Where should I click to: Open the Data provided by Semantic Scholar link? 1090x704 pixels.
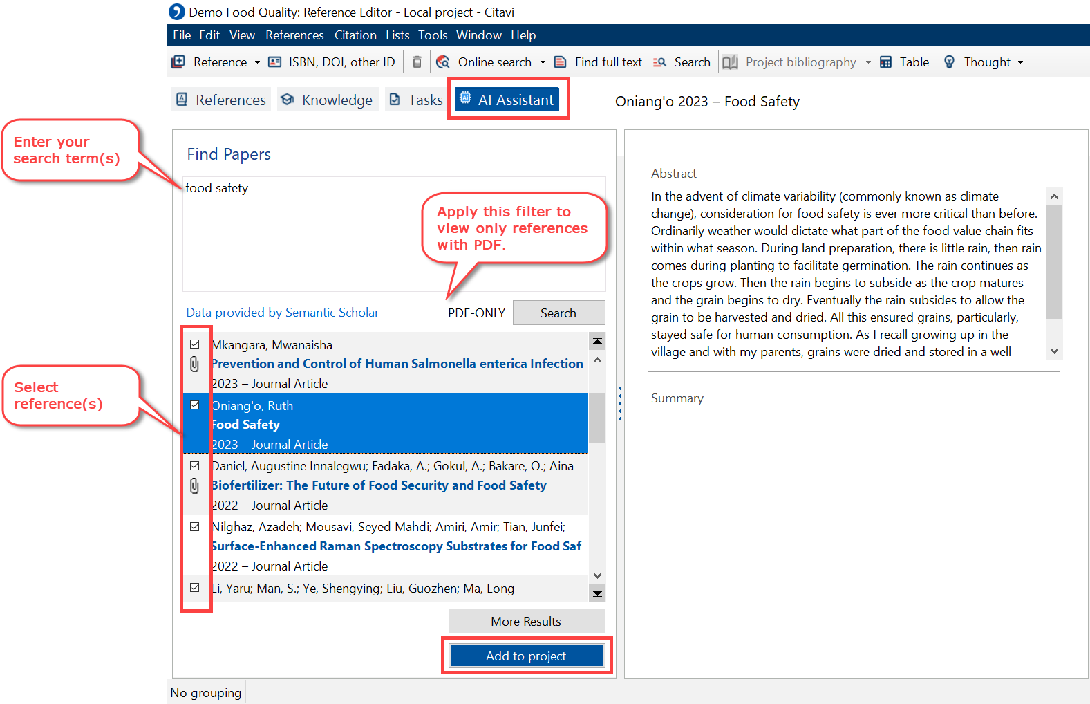coord(283,313)
